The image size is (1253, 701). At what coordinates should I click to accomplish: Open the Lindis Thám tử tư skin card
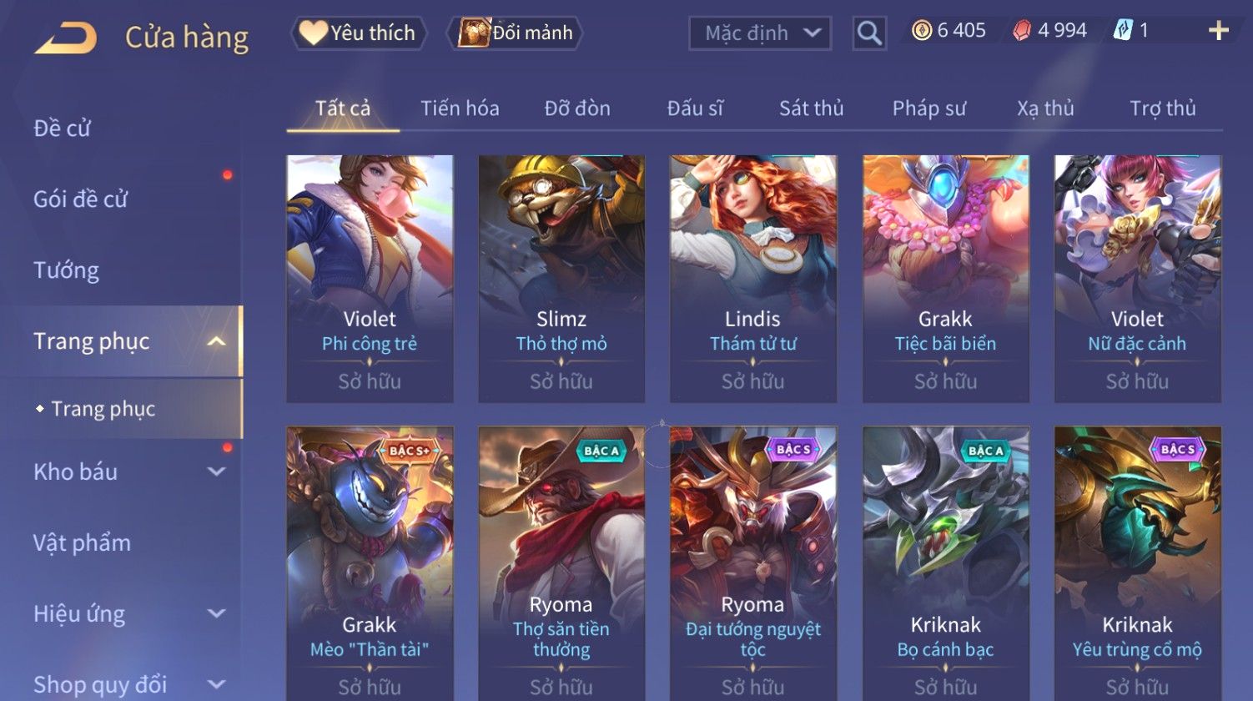[753, 279]
